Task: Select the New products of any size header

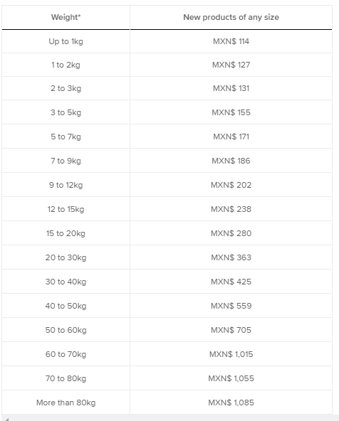Action: pos(231,17)
